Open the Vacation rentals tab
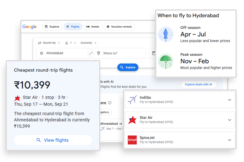244x162 pixels. 119,27
